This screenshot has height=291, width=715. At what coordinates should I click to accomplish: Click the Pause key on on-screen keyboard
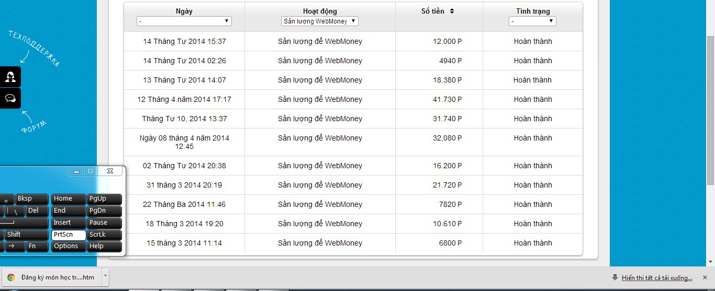tap(104, 223)
